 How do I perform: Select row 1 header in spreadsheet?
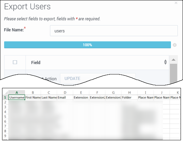[5, 98]
